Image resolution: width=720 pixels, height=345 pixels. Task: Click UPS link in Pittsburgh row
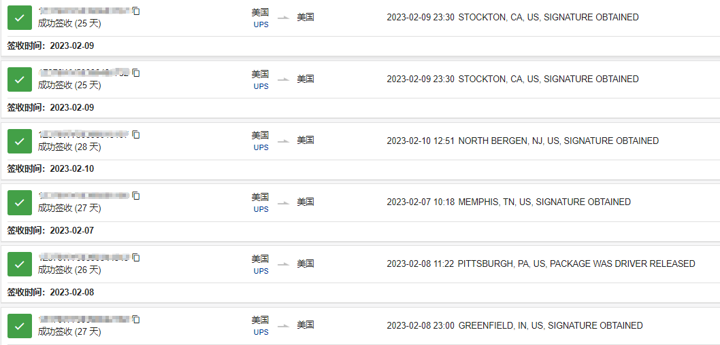(x=261, y=271)
